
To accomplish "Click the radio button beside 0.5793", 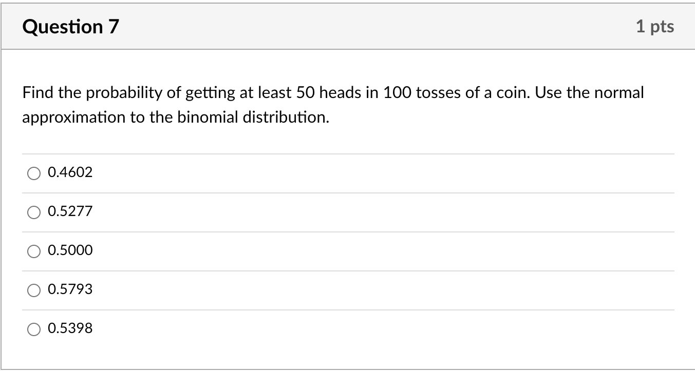I will (x=33, y=290).
